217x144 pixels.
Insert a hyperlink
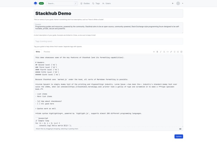171,52
